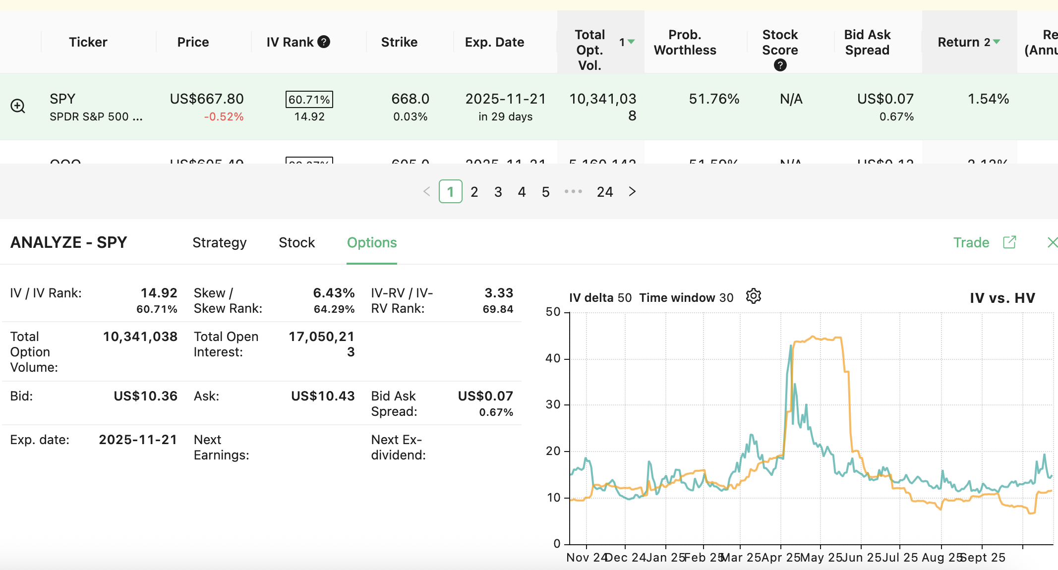1058x570 pixels.
Task: Click the Stock Score help question icon
Action: click(780, 65)
